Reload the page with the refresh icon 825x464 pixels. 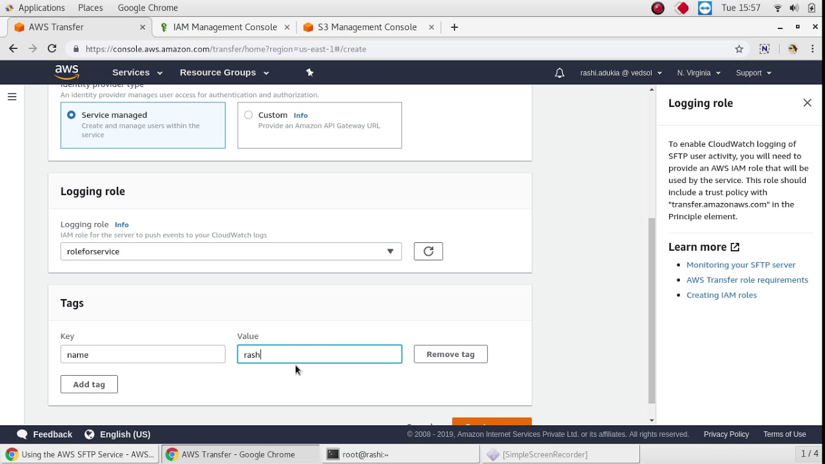coord(52,48)
